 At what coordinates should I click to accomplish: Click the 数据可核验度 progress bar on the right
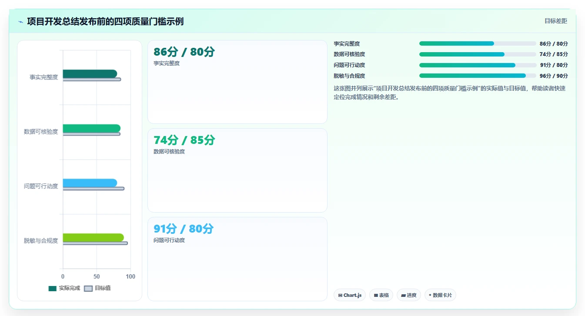click(x=478, y=54)
